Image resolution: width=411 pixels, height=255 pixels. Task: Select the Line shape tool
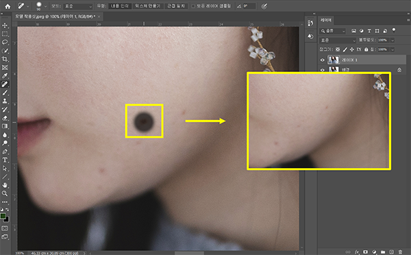pos(5,177)
